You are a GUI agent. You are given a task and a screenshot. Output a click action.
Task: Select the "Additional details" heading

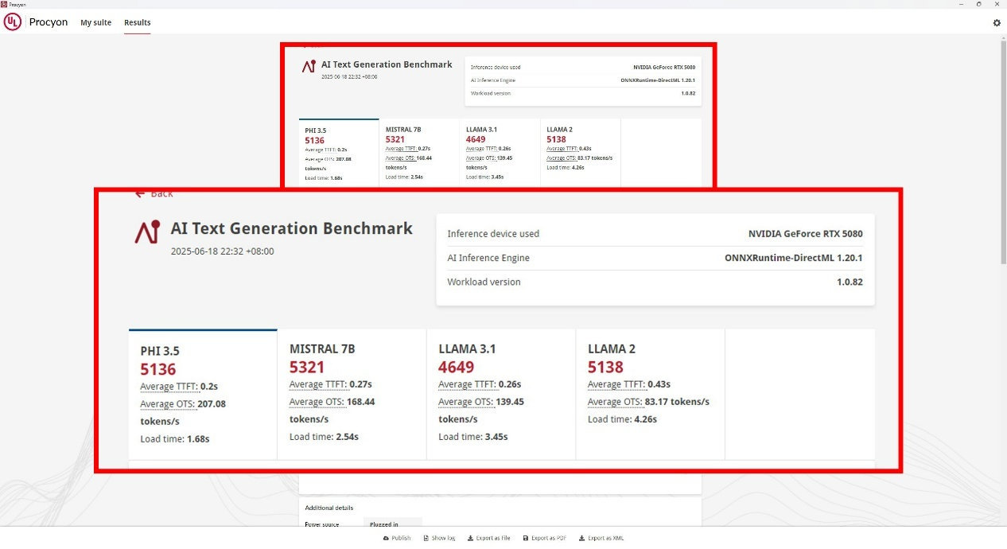[329, 508]
